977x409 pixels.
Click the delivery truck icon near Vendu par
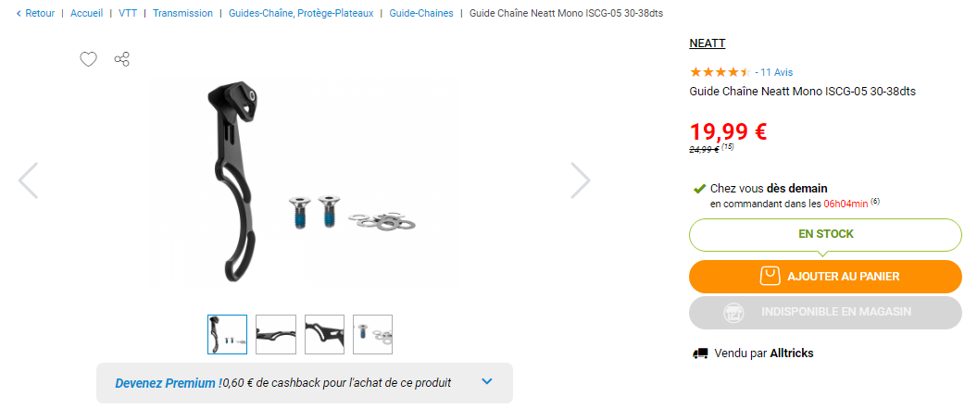pos(700,353)
